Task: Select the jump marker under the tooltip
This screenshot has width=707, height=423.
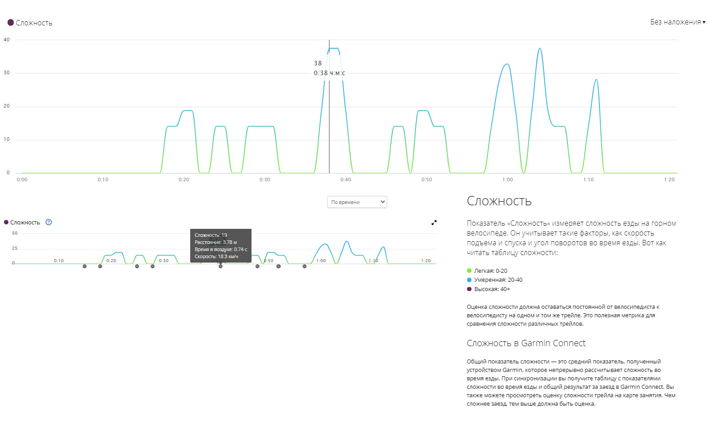Action: [220, 267]
